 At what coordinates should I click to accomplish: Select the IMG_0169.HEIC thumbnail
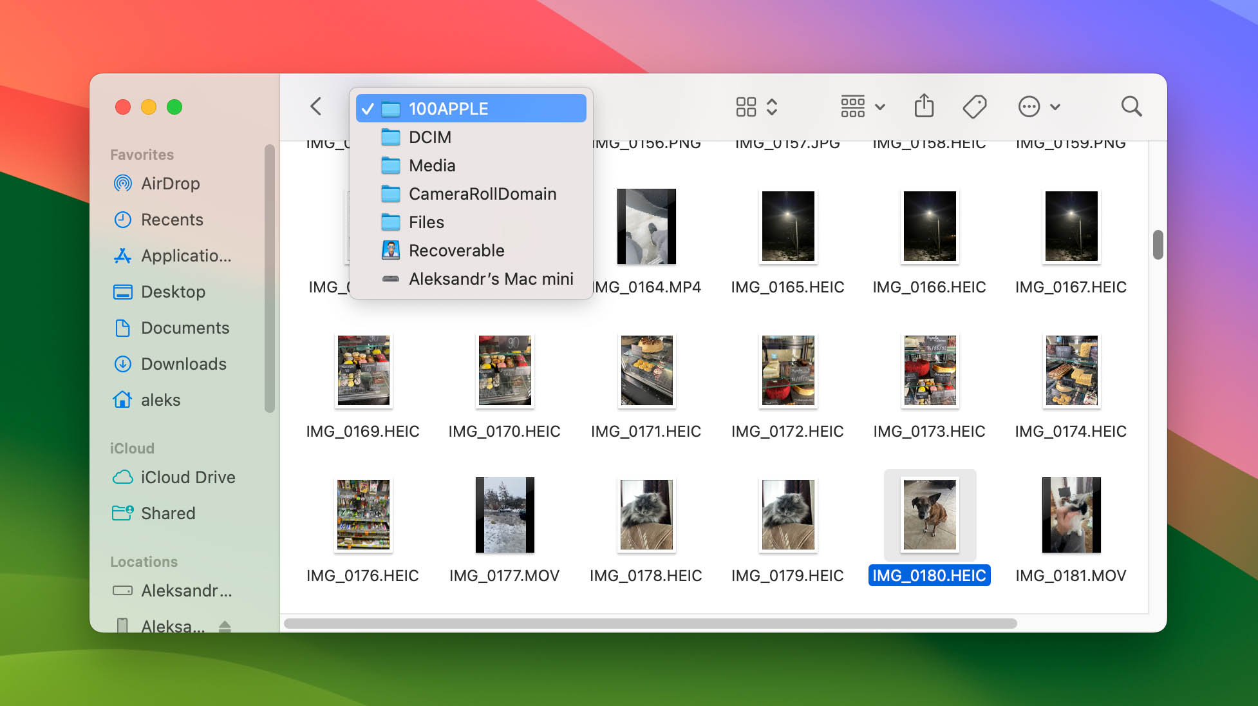(x=362, y=370)
